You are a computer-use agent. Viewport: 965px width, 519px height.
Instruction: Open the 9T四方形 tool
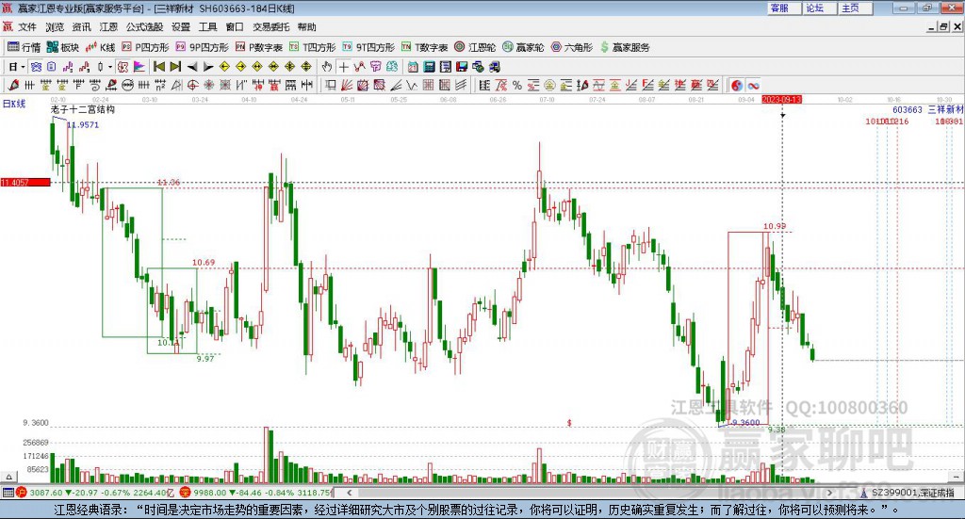click(368, 47)
